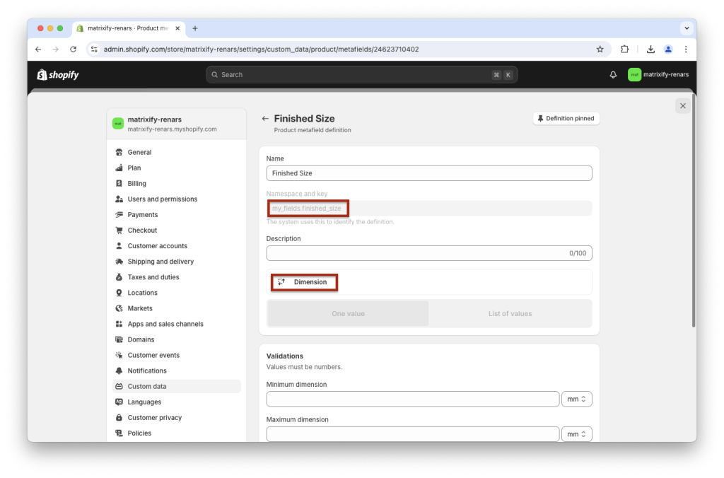Select the Shipping and delivery settings icon
Image resolution: width=724 pixels, height=478 pixels.
click(119, 261)
